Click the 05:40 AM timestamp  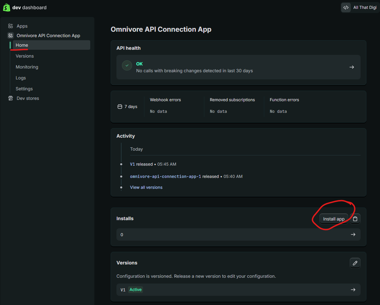click(233, 177)
